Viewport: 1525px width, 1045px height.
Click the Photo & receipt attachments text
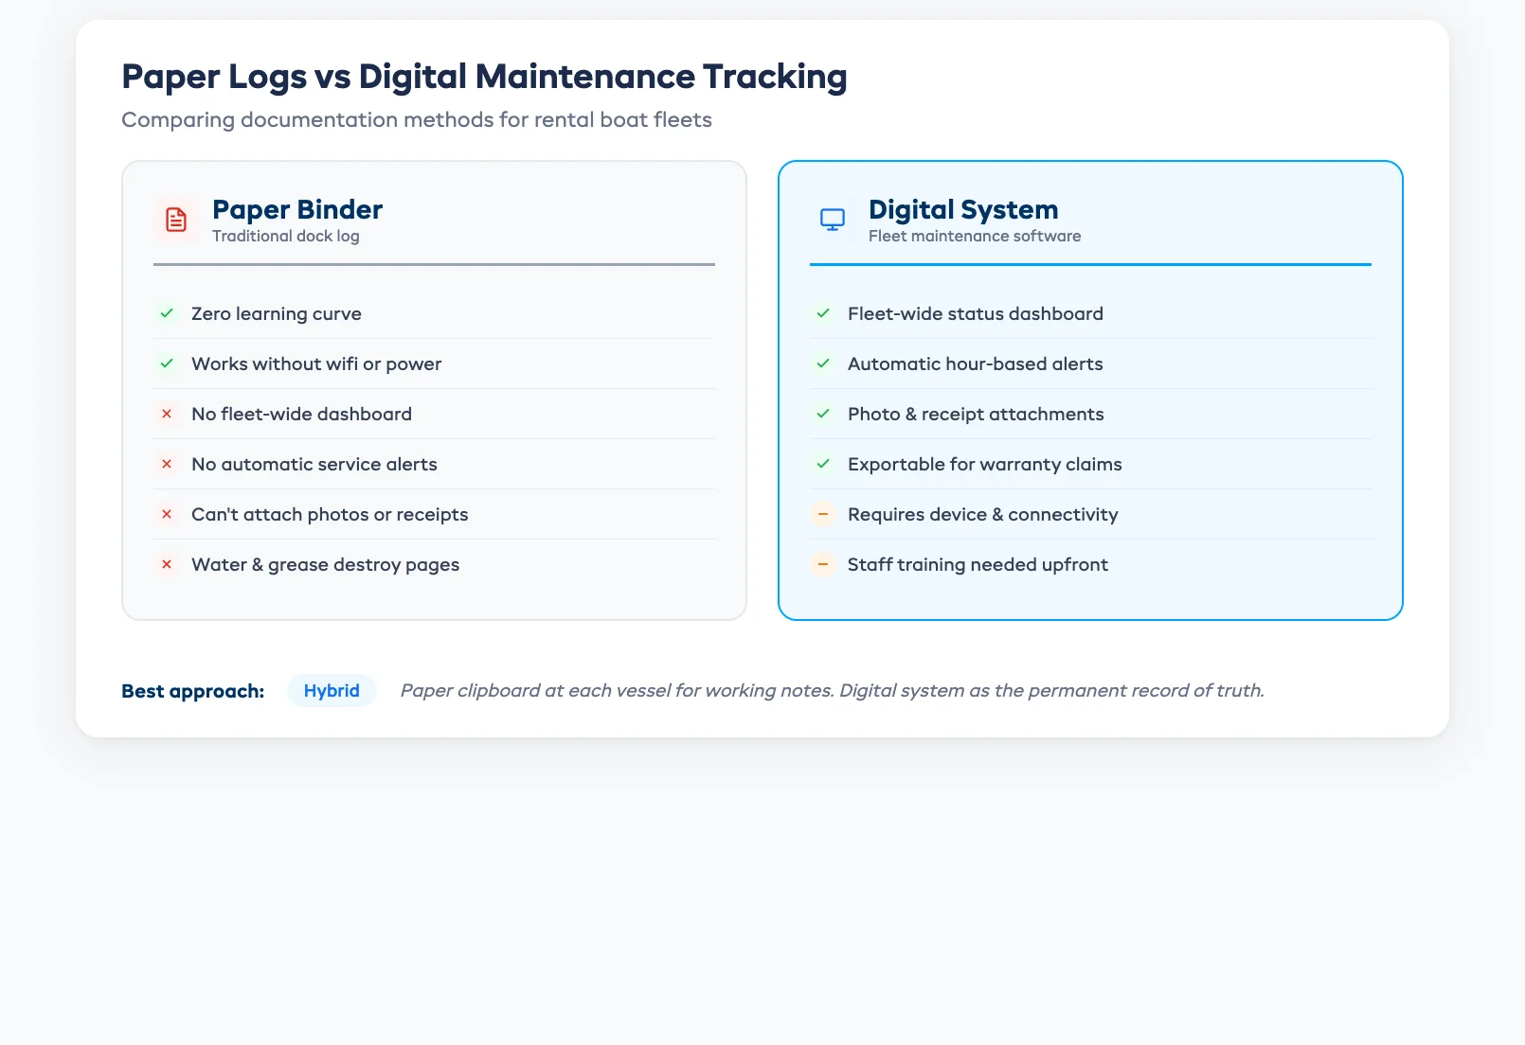976,414
